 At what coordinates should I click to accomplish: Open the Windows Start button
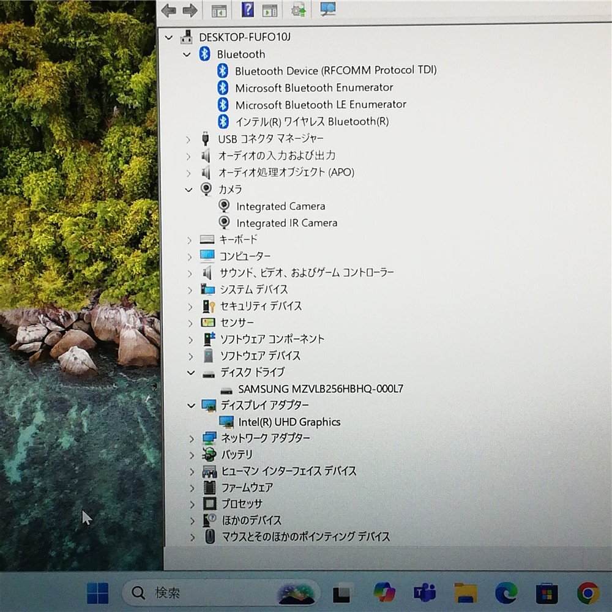[97, 592]
